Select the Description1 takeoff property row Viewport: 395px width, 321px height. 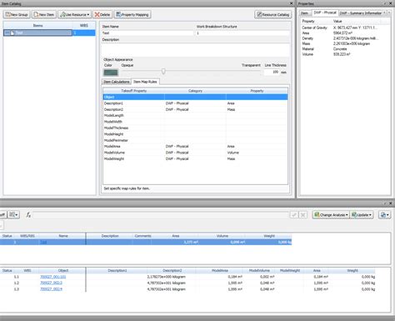[195, 103]
